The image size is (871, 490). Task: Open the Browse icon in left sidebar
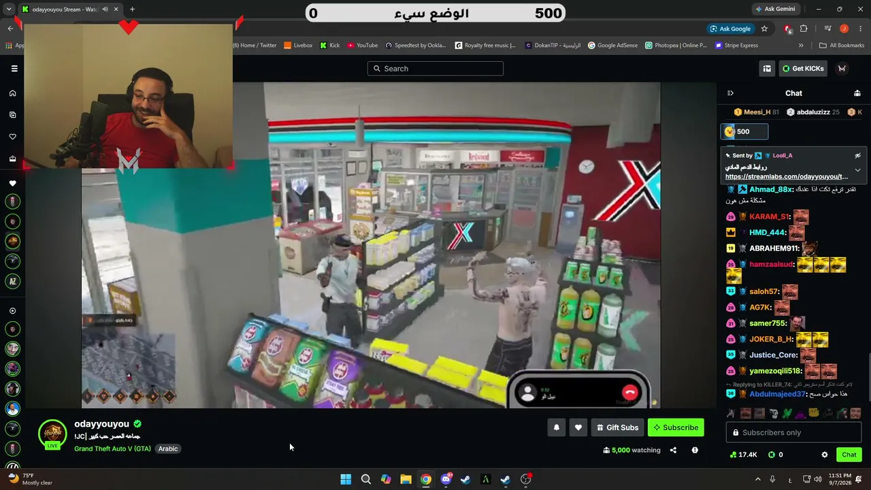(12, 115)
